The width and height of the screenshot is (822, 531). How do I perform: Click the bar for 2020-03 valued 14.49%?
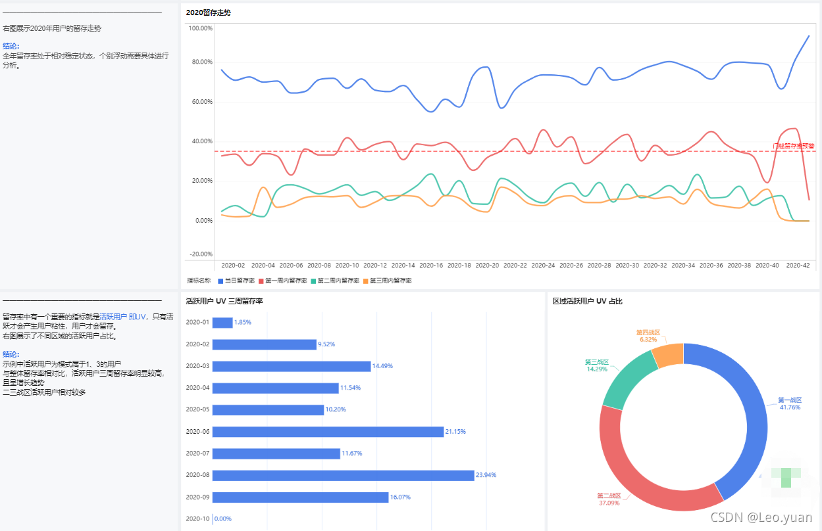(292, 366)
